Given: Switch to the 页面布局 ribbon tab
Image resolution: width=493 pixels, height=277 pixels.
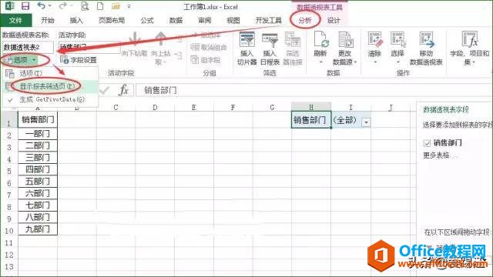Looking at the screenshot, I should pyautogui.click(x=112, y=21).
